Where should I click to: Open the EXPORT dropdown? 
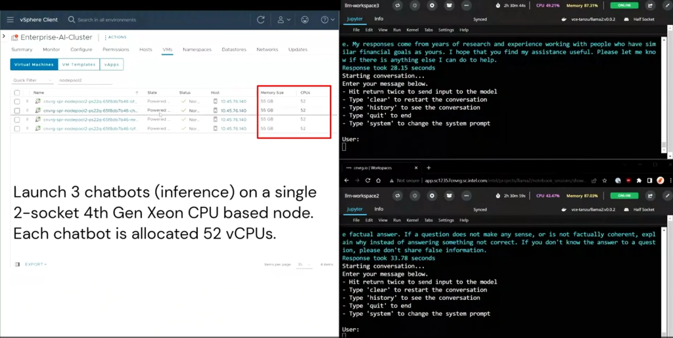coord(35,264)
